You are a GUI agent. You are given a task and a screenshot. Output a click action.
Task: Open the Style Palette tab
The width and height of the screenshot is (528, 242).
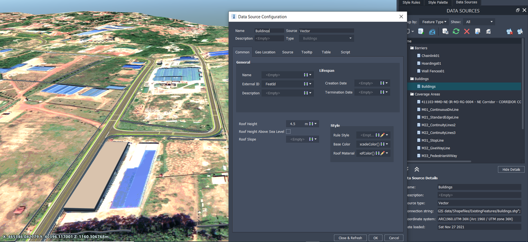438,2
